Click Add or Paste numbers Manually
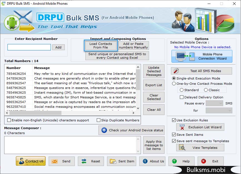 coord(133,45)
